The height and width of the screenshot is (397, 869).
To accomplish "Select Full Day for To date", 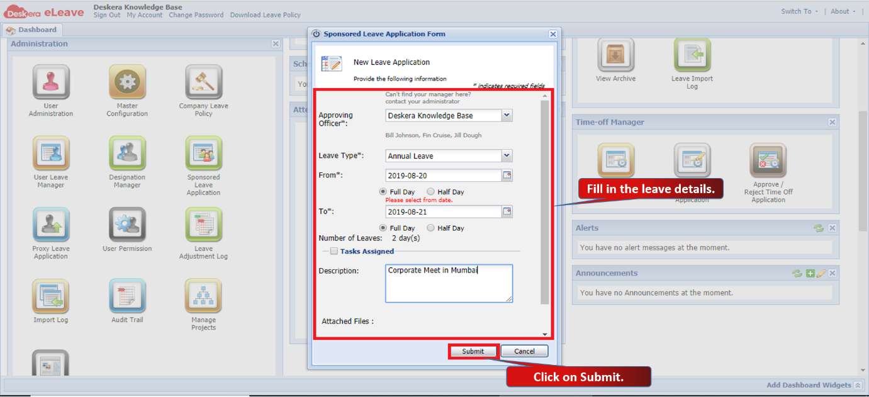I will [383, 228].
